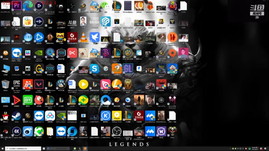Select the GeForce Experience shortcut
This screenshot has height=151, width=269.
coord(39,53)
